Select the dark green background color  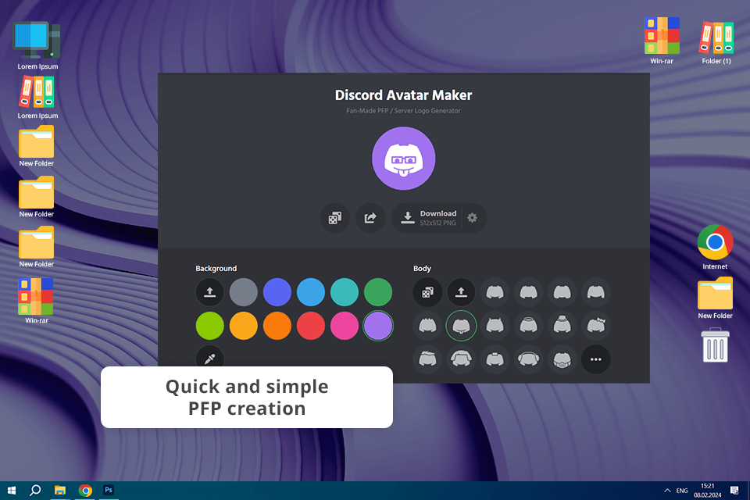378,292
